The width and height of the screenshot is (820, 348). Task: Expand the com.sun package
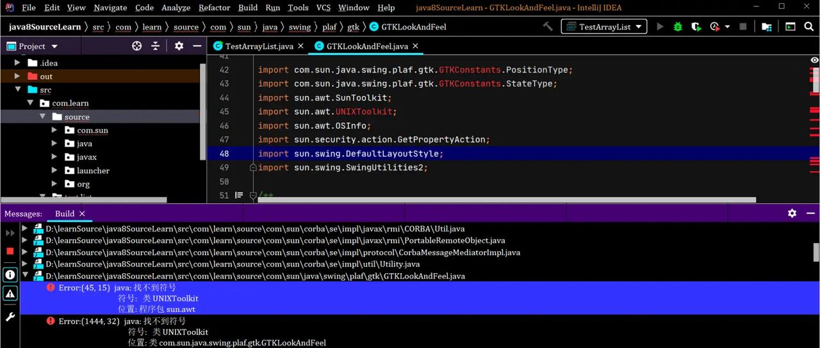coord(56,130)
